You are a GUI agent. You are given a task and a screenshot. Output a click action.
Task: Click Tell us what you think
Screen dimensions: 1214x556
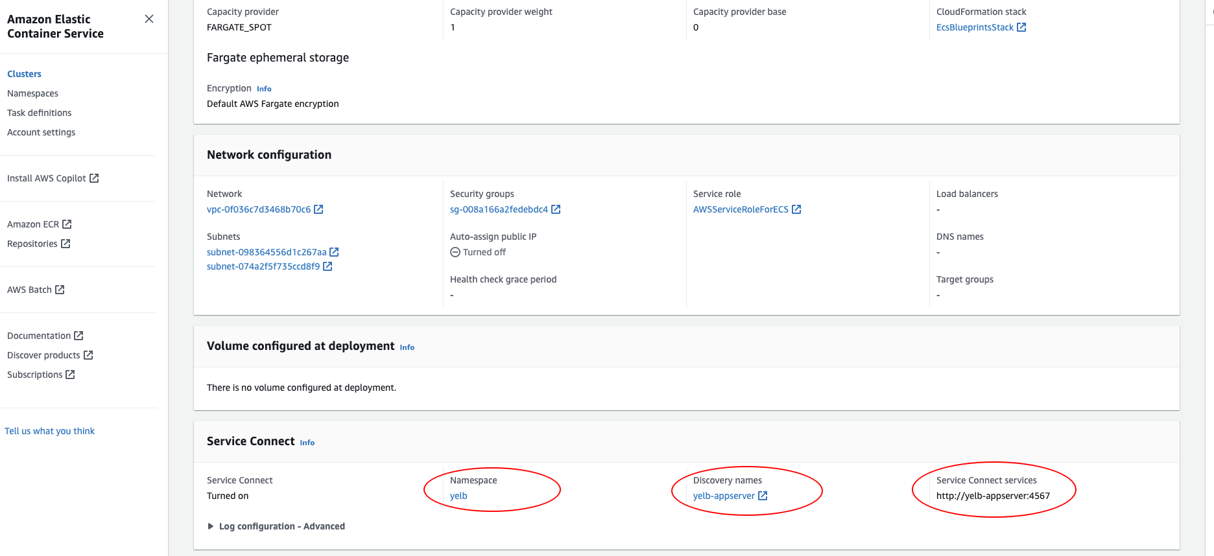[49, 431]
